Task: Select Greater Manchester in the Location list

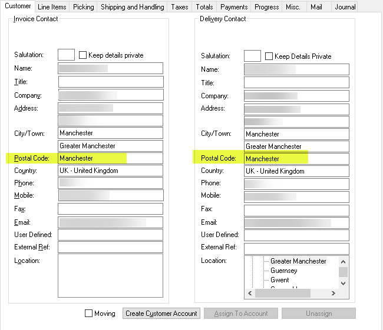Action: 298,261
